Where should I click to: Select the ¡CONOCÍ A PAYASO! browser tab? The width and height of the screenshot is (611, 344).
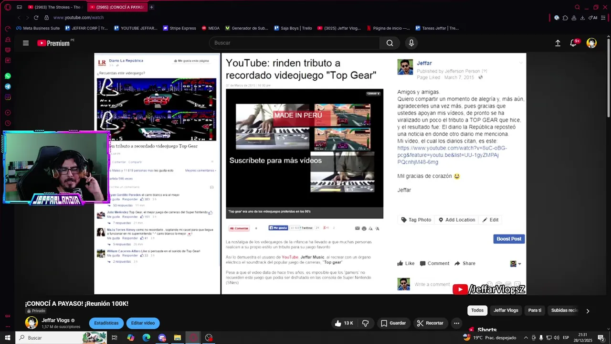coord(117,7)
